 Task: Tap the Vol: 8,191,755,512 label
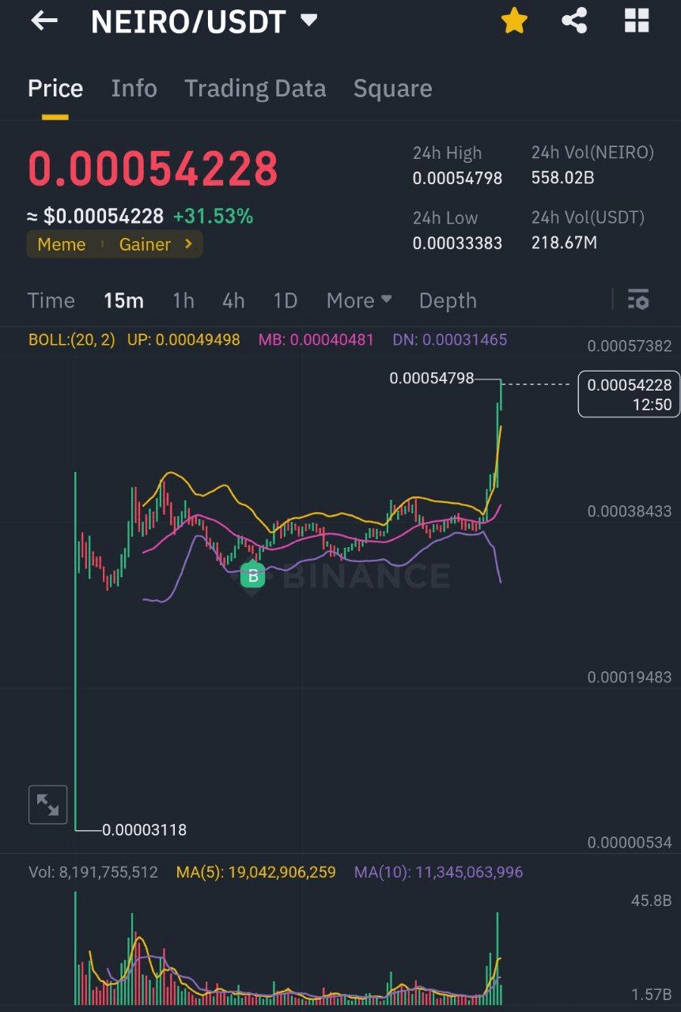[93, 872]
